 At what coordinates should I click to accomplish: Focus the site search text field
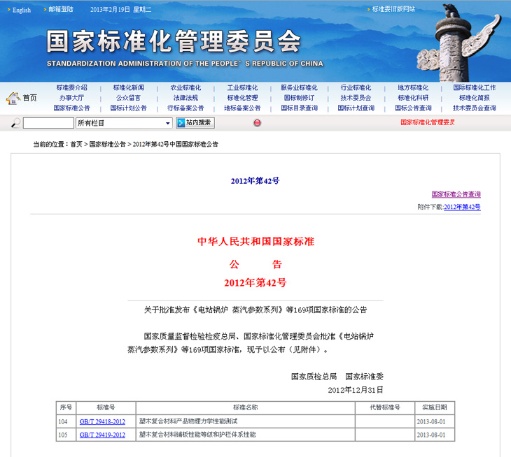(x=48, y=123)
